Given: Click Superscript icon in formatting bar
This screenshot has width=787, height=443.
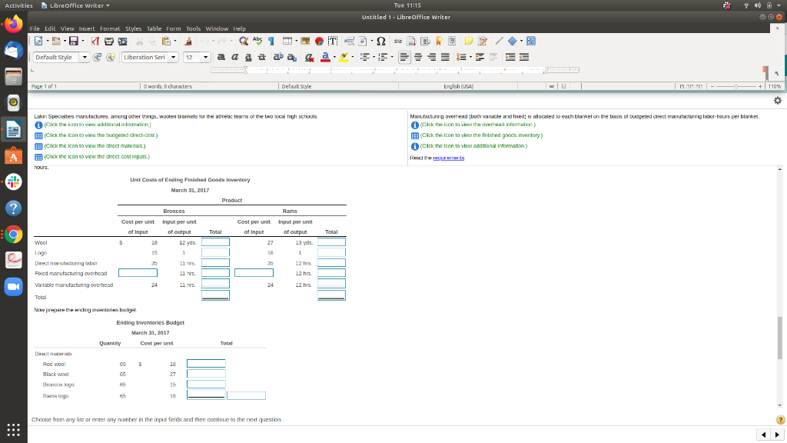Looking at the screenshot, I should coord(278,57).
